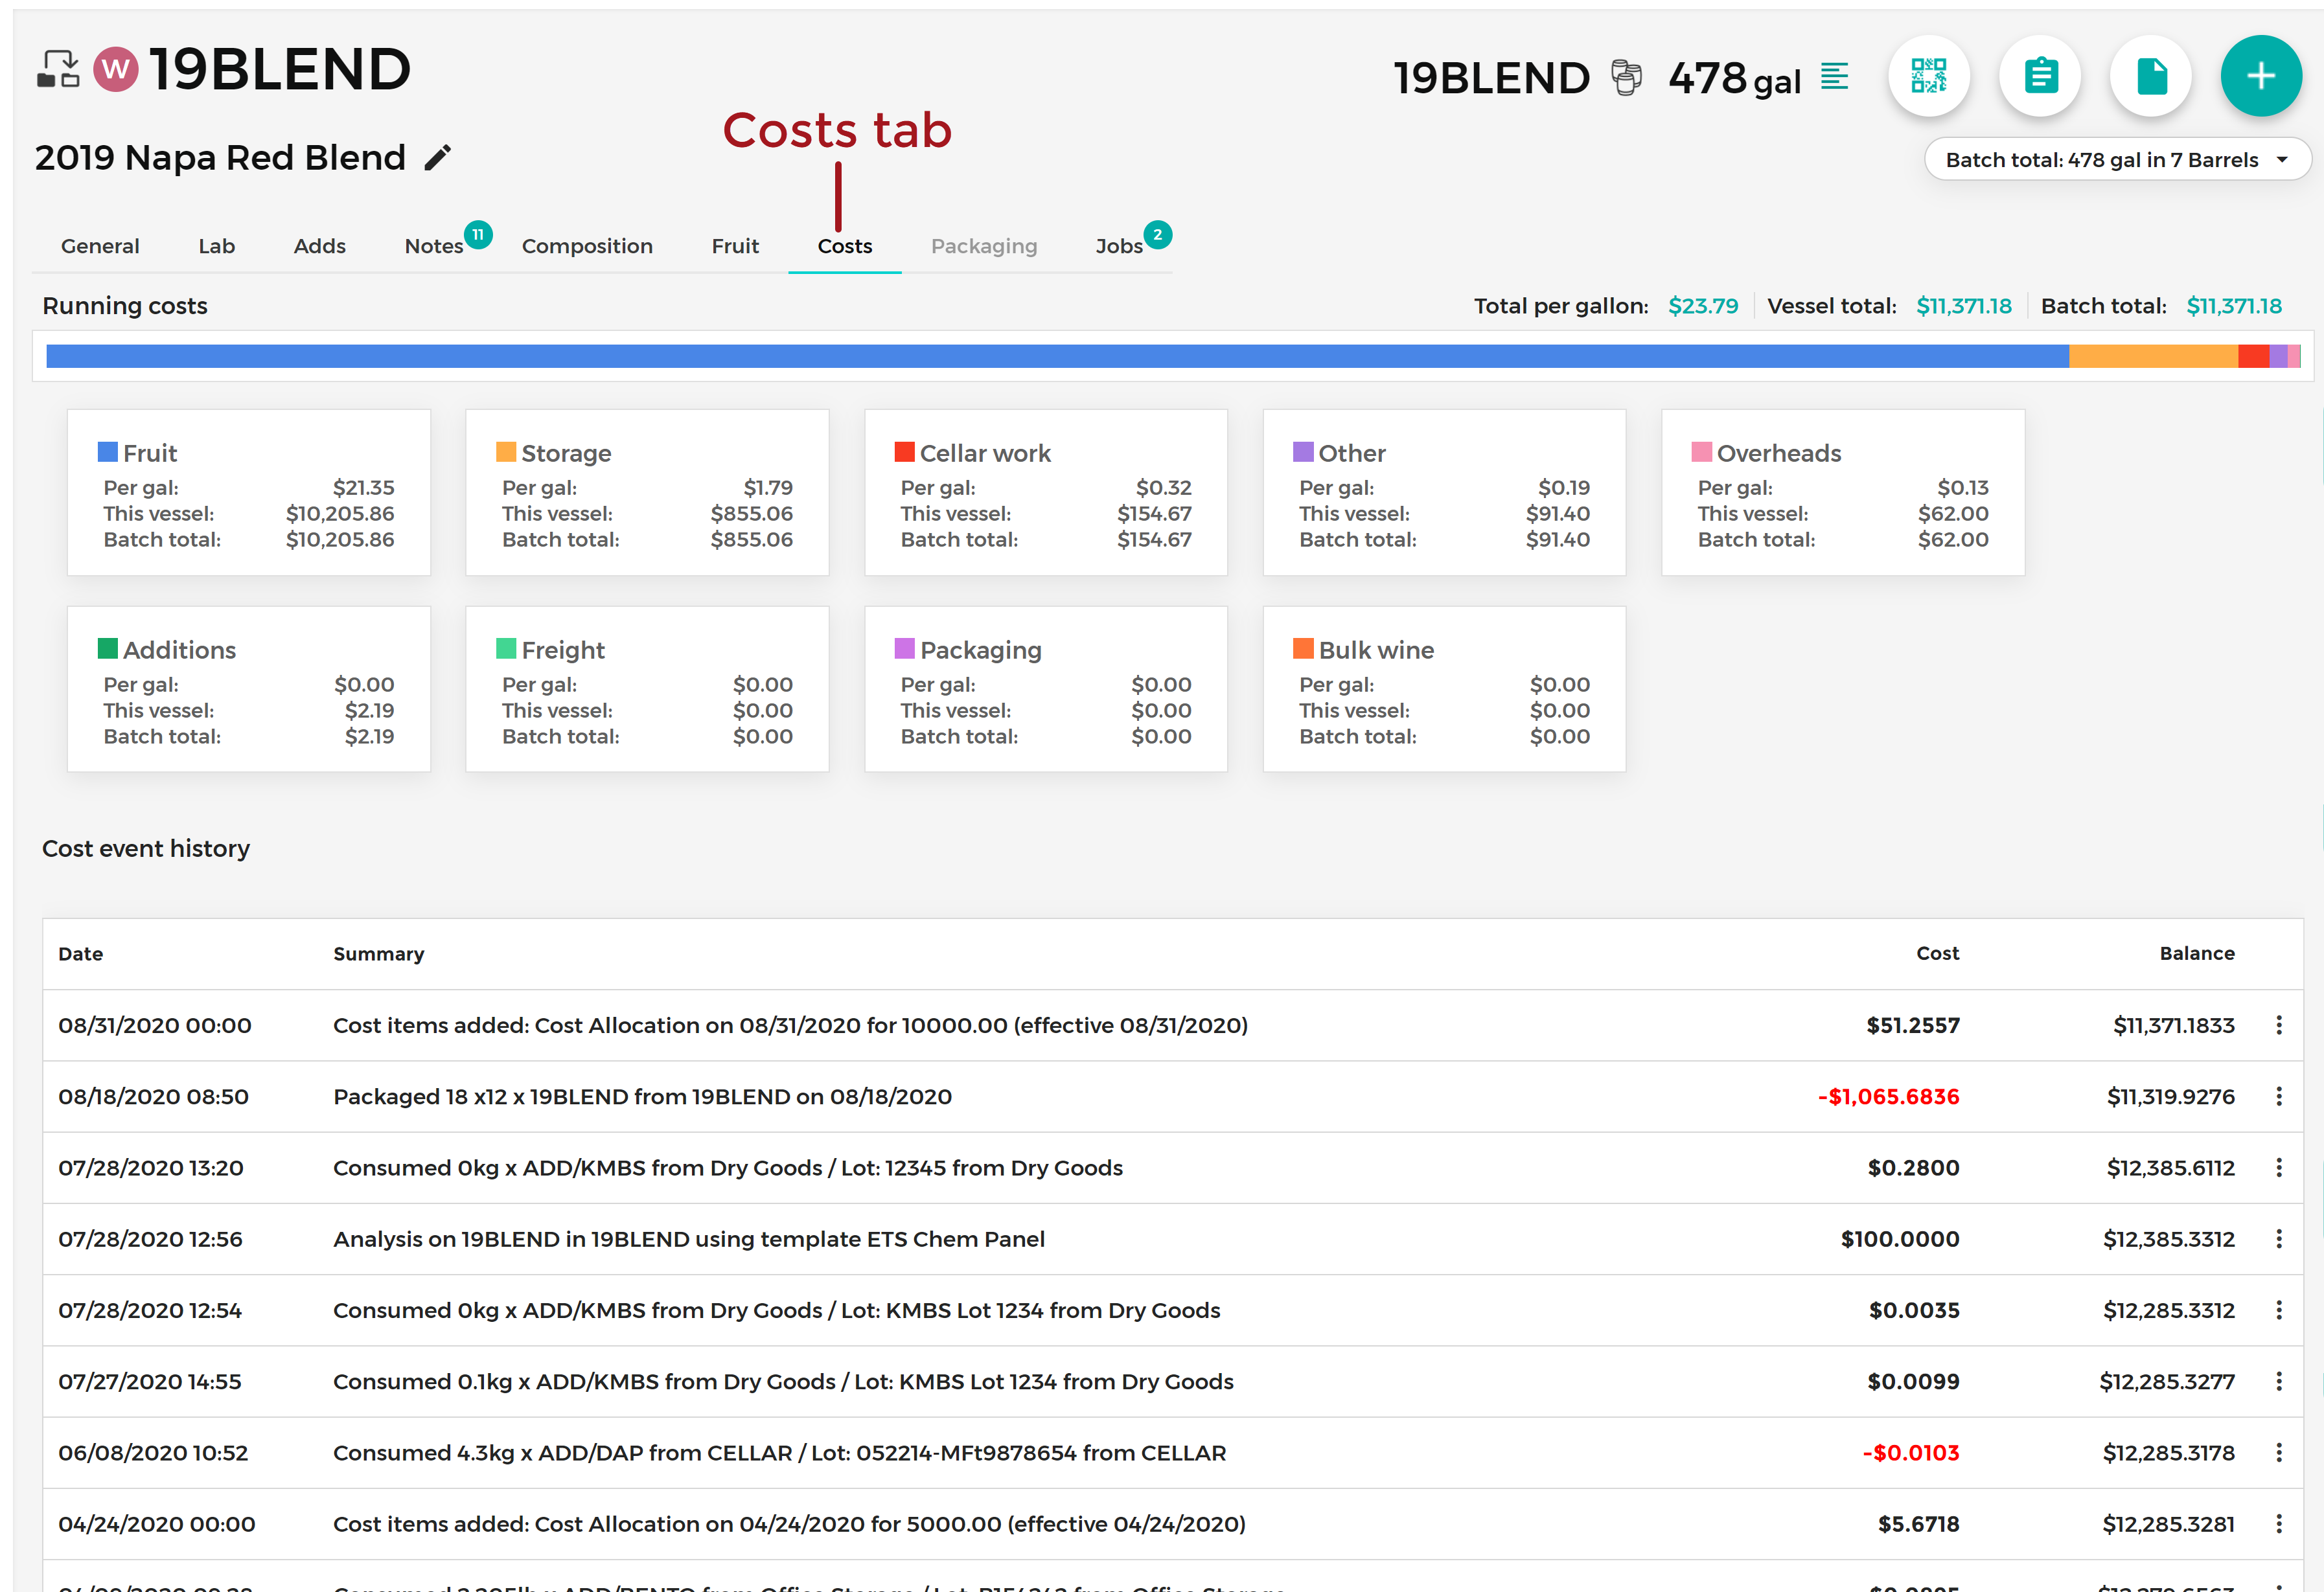Open the Packaging tab
Viewport: 2324px width, 1592px height.
tap(984, 246)
